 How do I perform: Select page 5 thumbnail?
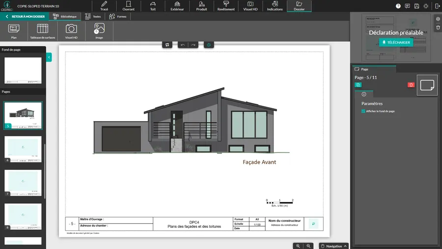[x=23, y=116]
